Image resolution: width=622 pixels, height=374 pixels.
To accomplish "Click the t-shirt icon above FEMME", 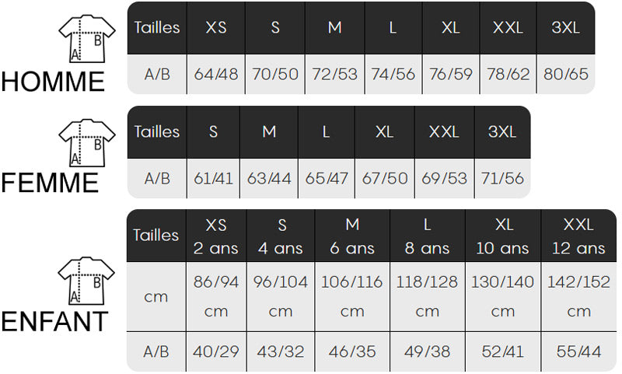I will pyautogui.click(x=86, y=143).
